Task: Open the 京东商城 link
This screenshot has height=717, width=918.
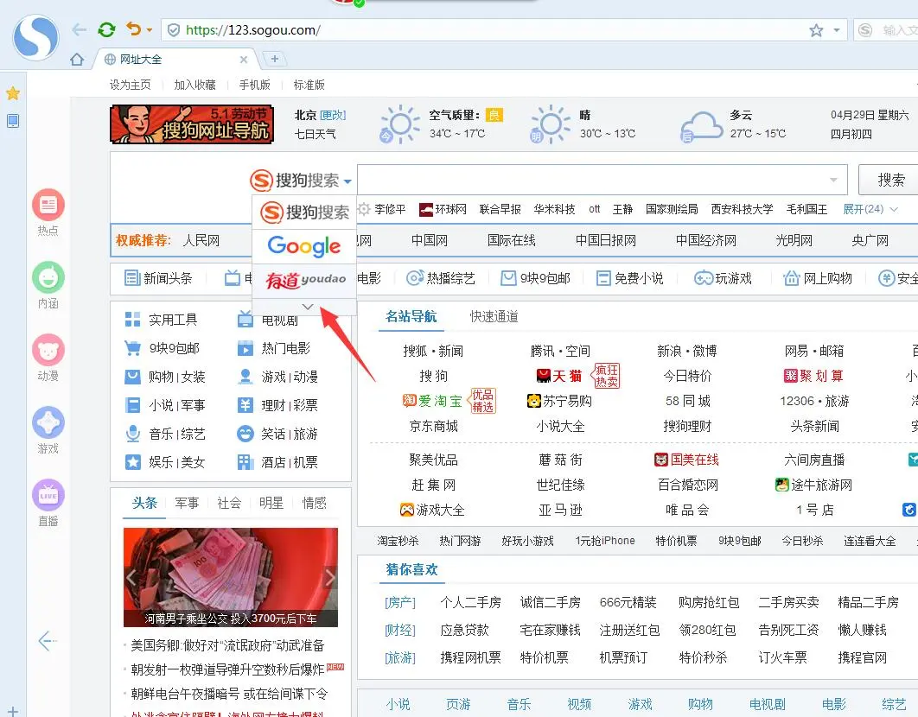Action: pyautogui.click(x=434, y=426)
